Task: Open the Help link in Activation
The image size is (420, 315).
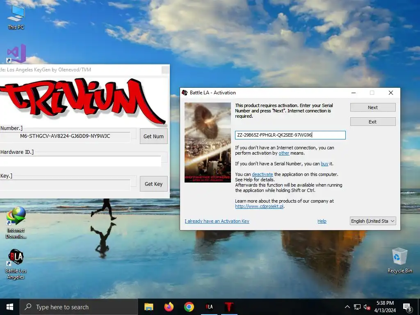Action: (322, 221)
